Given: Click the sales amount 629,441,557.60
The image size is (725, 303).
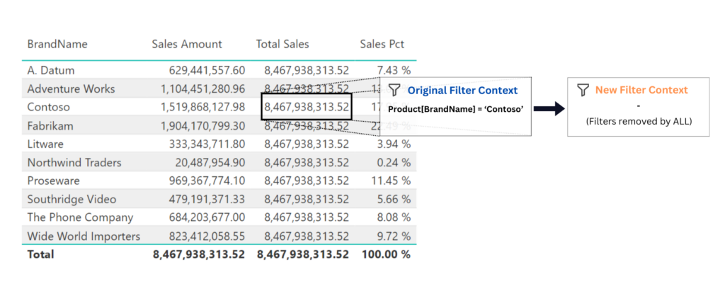Looking at the screenshot, I should (207, 70).
